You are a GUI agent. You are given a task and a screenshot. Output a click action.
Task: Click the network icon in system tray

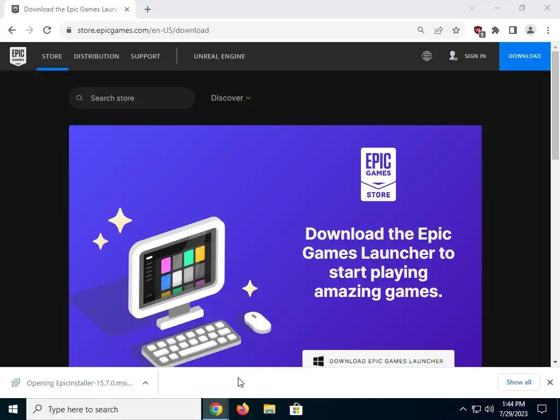pos(476,409)
